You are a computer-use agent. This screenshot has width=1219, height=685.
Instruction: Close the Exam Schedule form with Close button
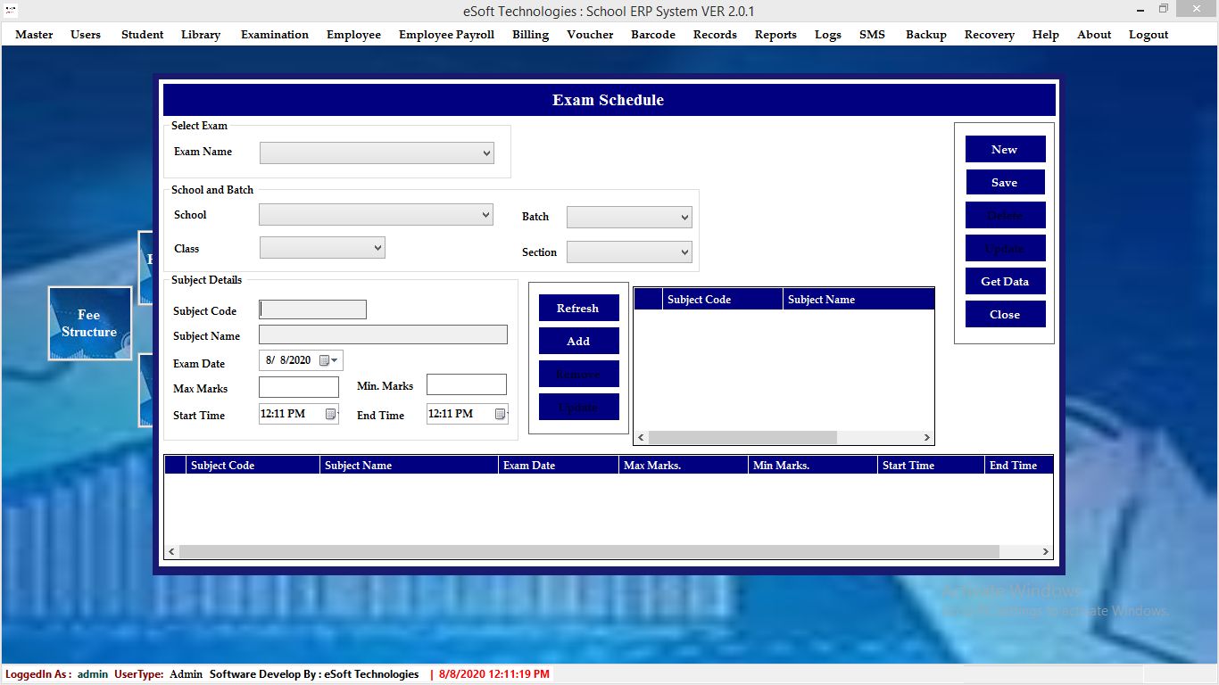pos(1005,314)
